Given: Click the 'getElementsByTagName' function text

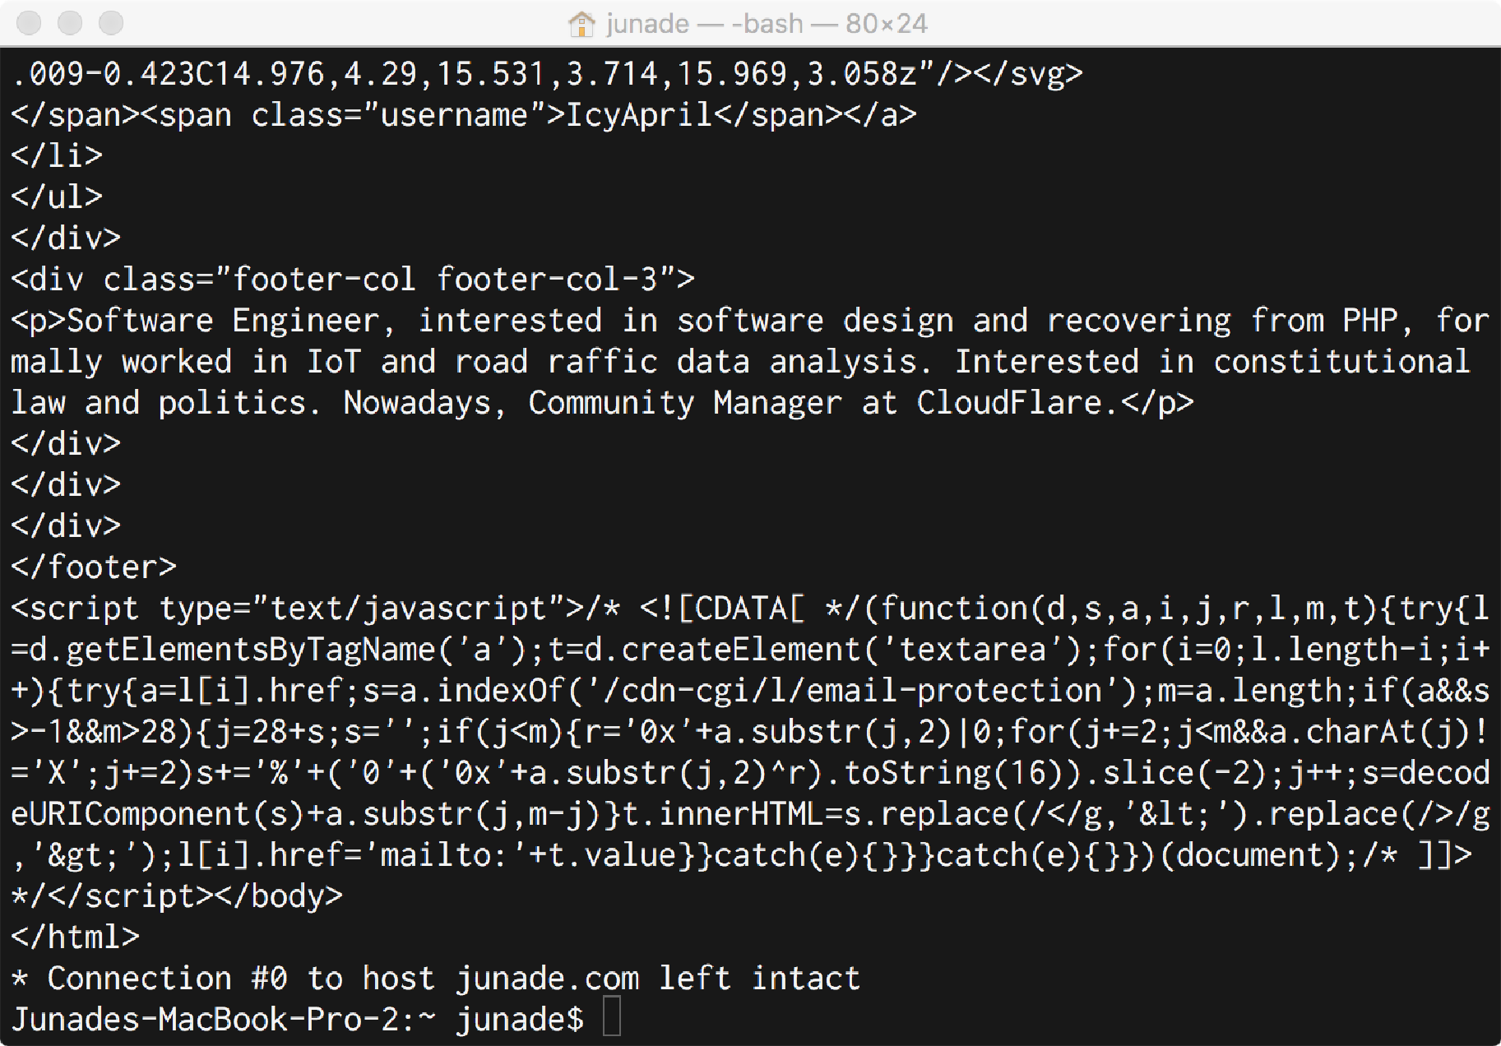Looking at the screenshot, I should pos(251,650).
